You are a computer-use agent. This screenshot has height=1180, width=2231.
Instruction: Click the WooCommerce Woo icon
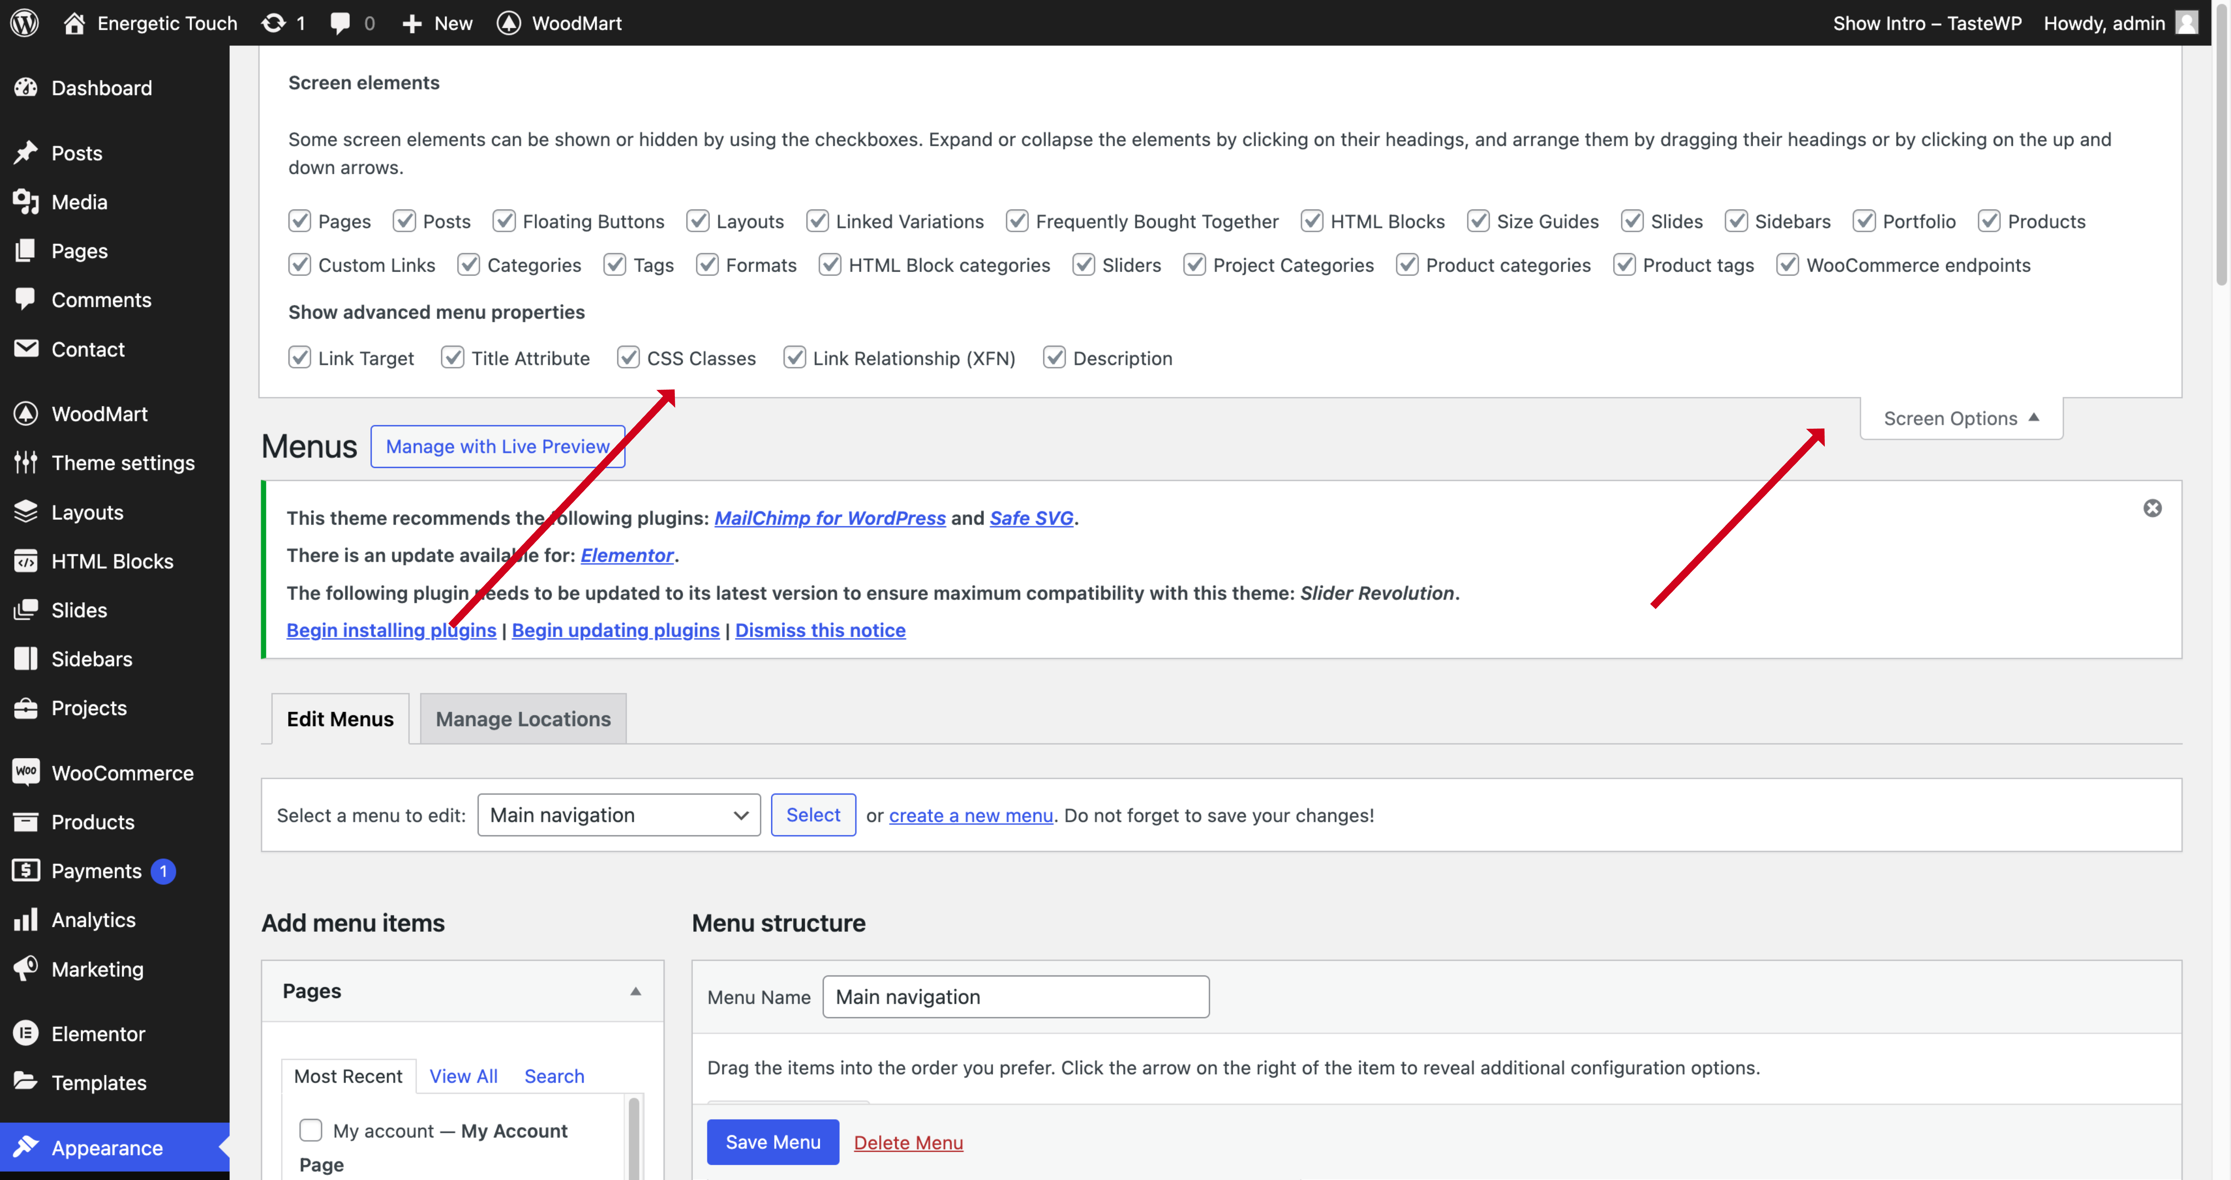click(x=26, y=772)
